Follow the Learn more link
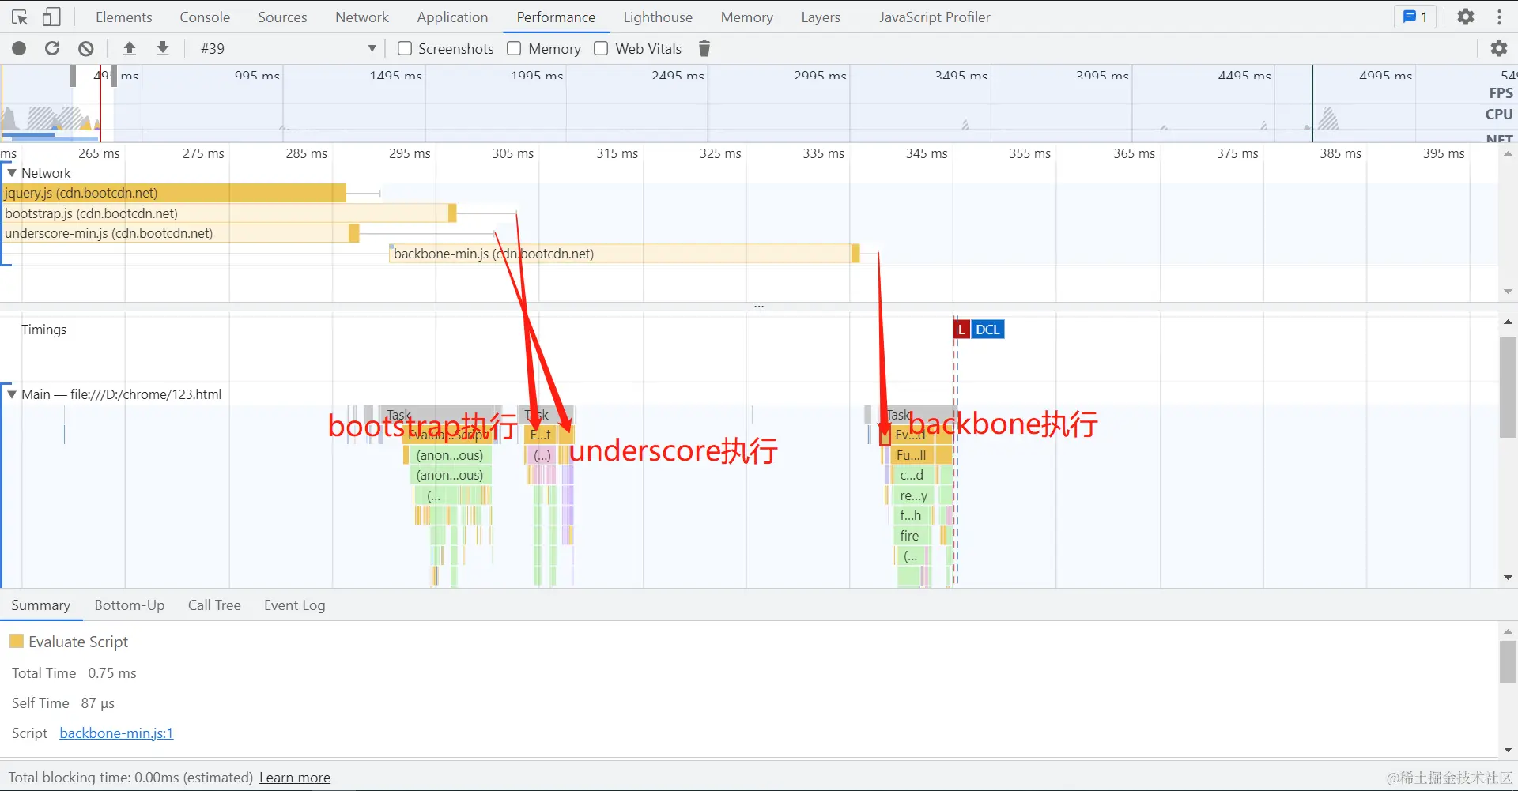The width and height of the screenshot is (1518, 791). [x=295, y=777]
